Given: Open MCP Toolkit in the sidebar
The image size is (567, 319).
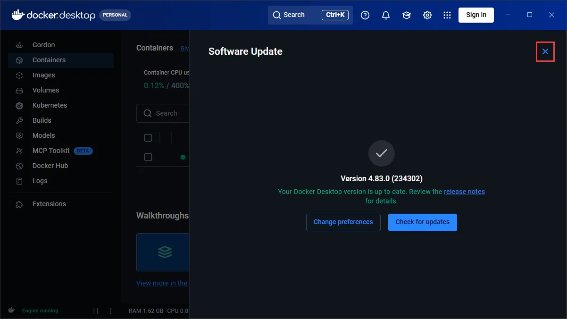Looking at the screenshot, I should pyautogui.click(x=61, y=151).
